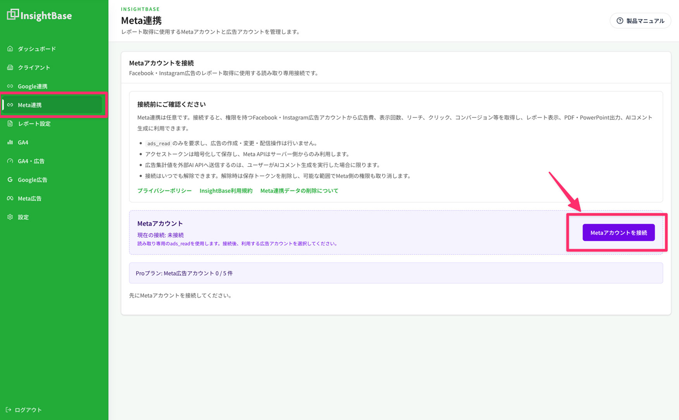
Task: Click the レポート取得に使用するMetaアカウント subtitle
Action: 211,32
